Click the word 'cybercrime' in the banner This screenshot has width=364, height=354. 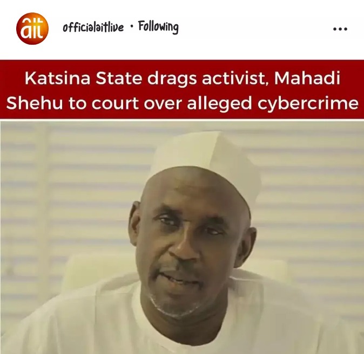[308, 103]
